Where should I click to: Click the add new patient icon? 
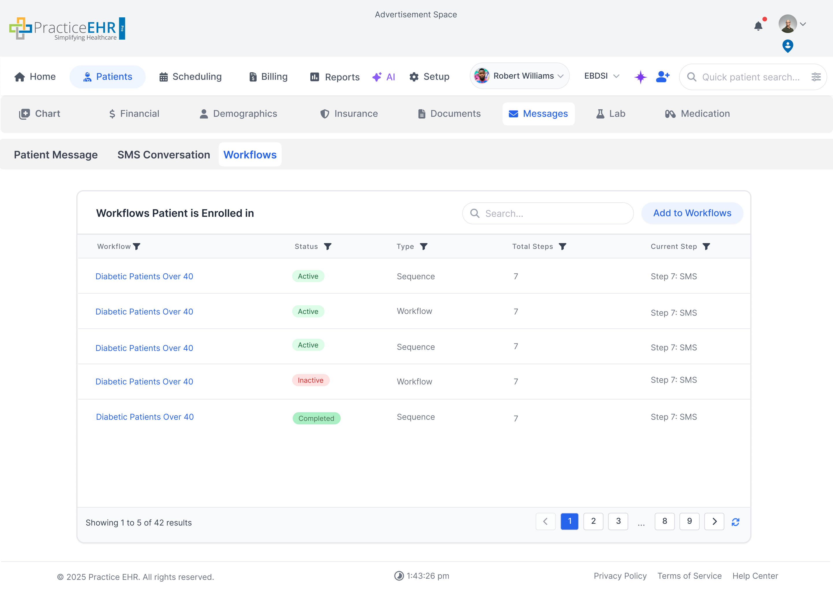click(662, 77)
